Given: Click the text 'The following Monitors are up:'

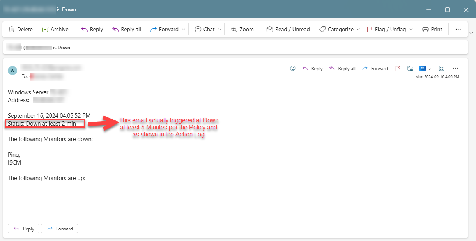Looking at the screenshot, I should tap(46, 178).
